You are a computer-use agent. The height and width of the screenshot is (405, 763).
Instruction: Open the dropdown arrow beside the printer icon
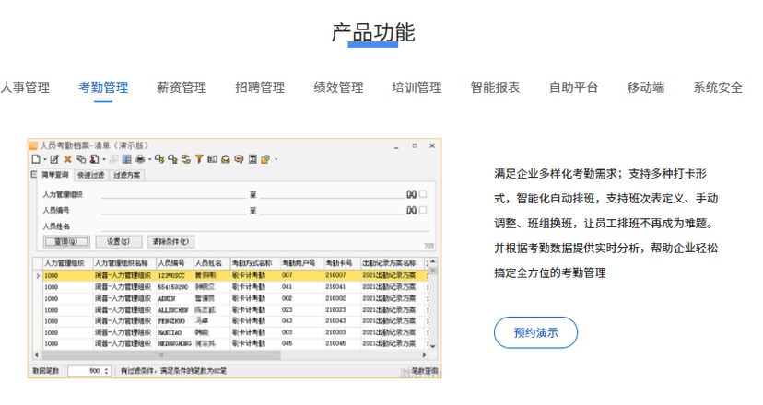tap(149, 159)
